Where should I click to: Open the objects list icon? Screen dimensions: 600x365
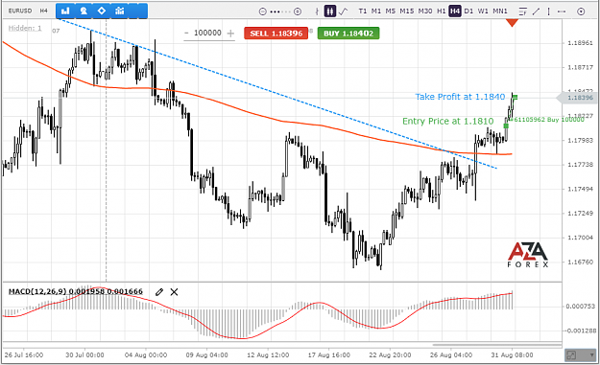tap(522, 11)
